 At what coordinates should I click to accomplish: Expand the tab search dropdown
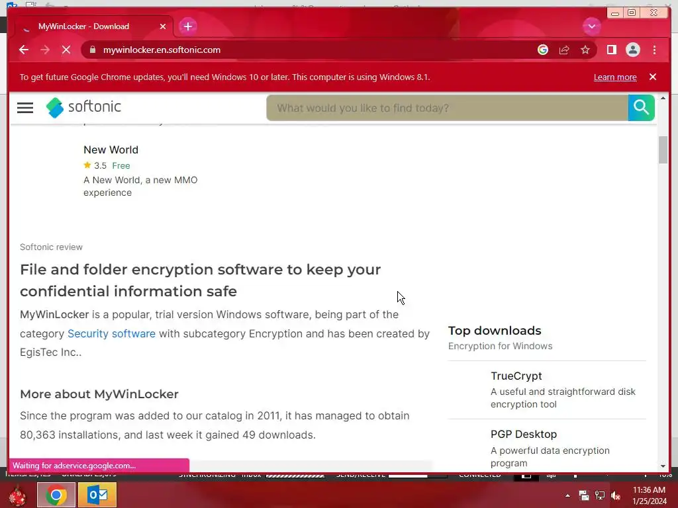click(591, 26)
